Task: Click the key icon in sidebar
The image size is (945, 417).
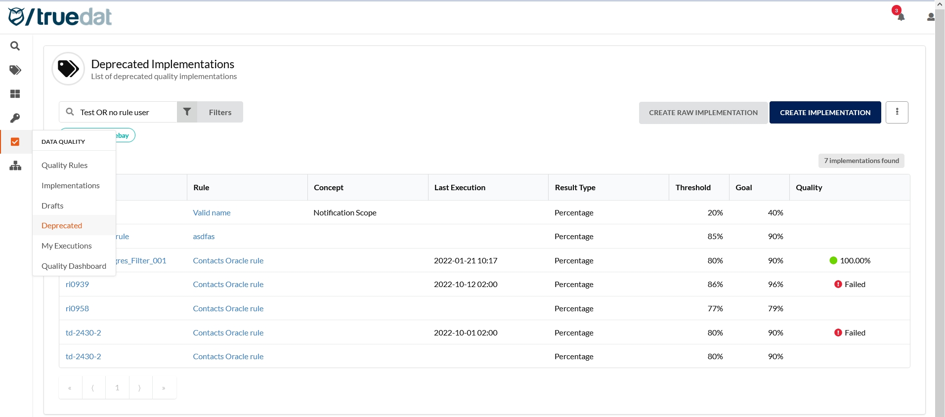Action: (x=15, y=118)
